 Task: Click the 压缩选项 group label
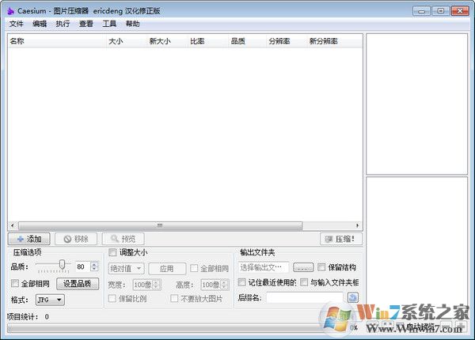click(x=27, y=252)
